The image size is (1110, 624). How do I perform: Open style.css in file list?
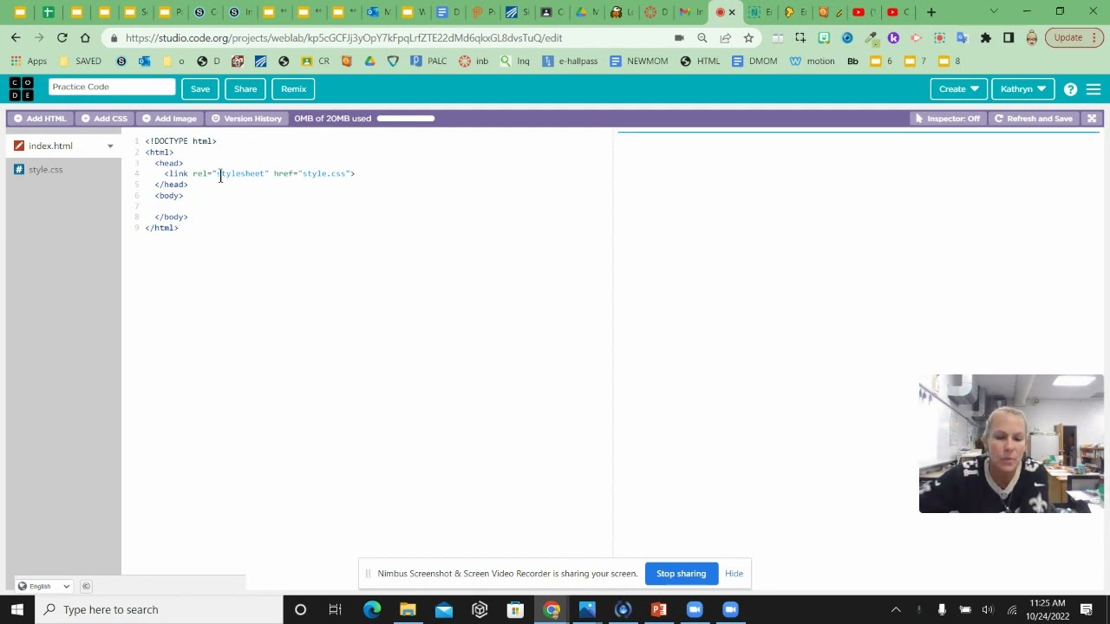[45, 170]
